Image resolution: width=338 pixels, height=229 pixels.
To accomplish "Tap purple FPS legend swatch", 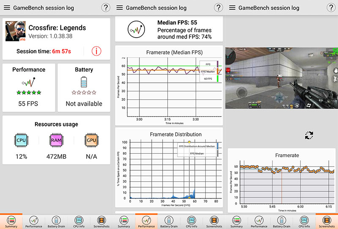I will [218, 64].
